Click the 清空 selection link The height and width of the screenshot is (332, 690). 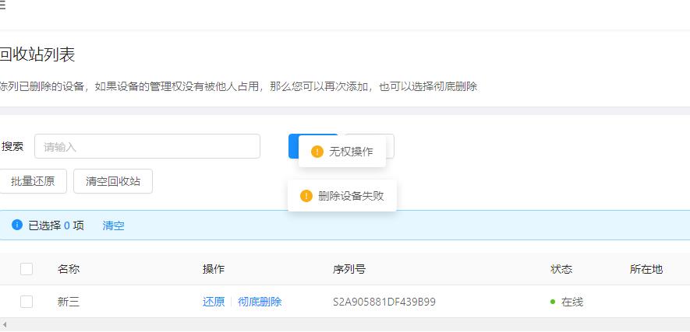pos(114,225)
